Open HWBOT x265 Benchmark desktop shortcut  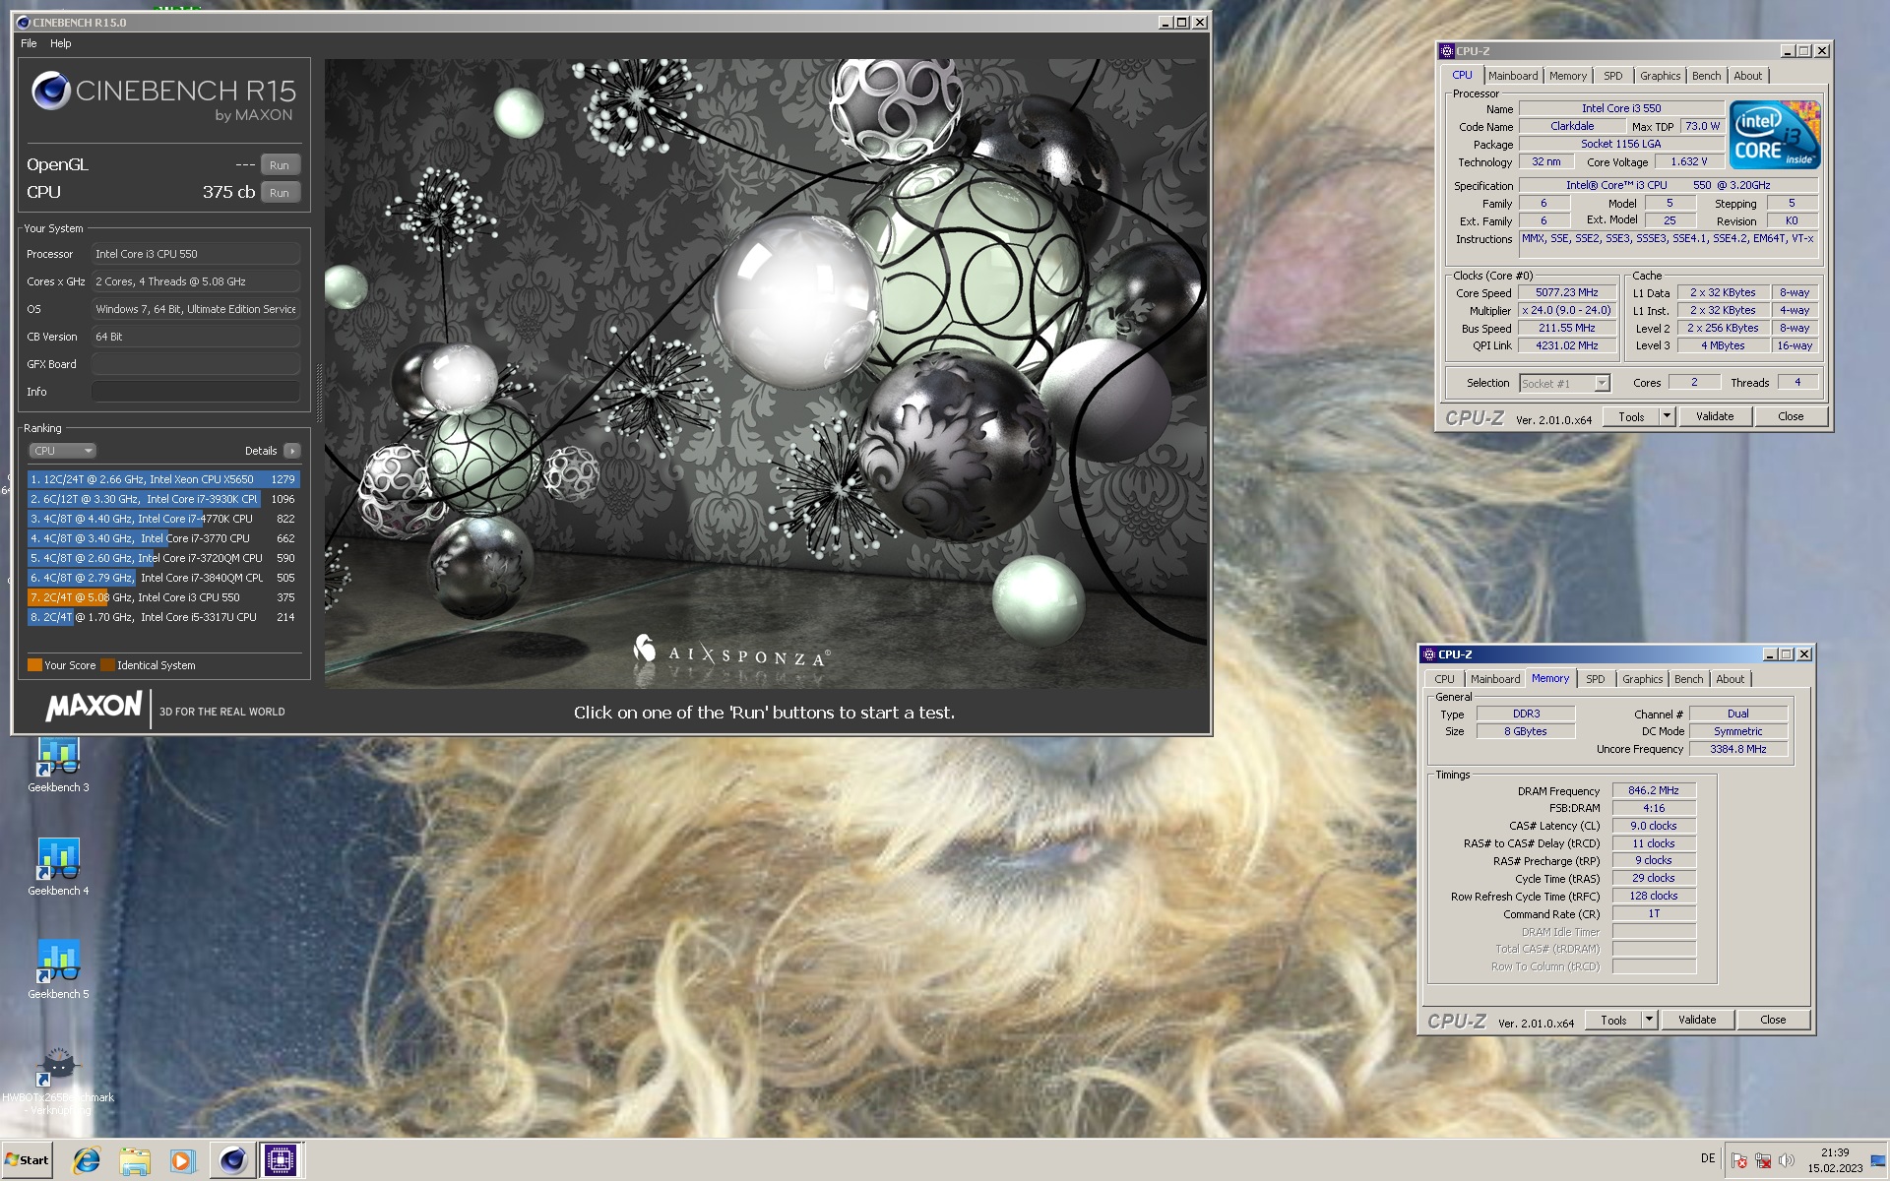point(58,1081)
